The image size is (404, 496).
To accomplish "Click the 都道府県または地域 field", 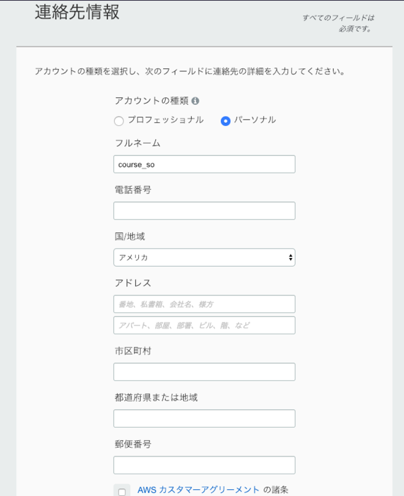I will click(204, 418).
